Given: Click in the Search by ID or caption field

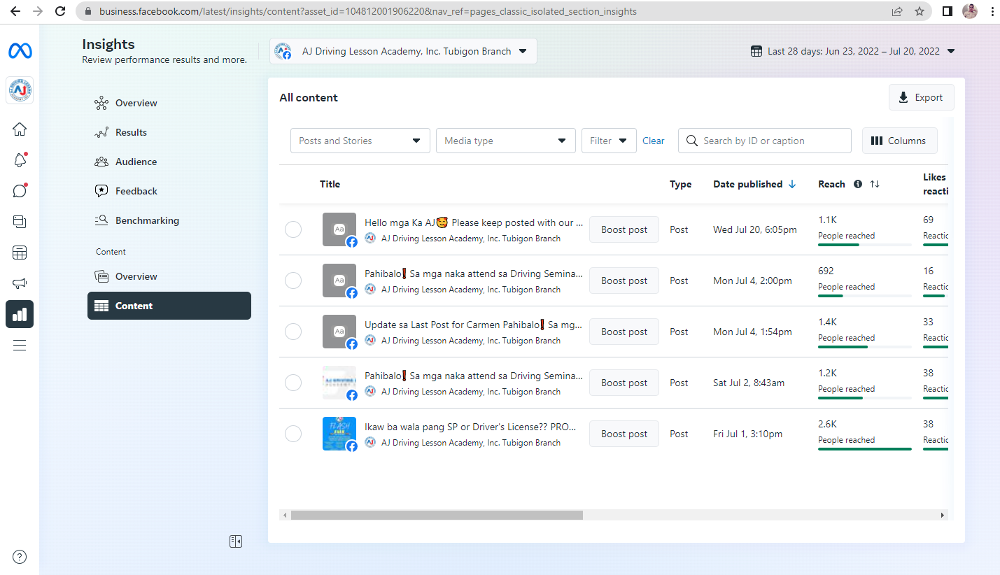Looking at the screenshot, I should pyautogui.click(x=765, y=141).
